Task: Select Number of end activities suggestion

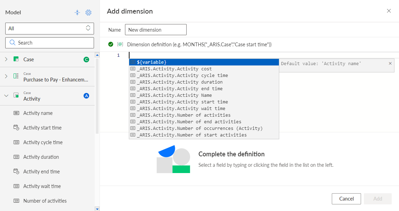Action: pyautogui.click(x=204, y=122)
